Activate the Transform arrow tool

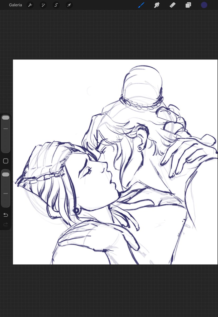point(69,5)
